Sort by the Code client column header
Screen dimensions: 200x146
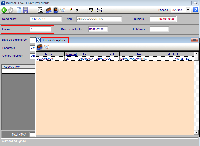[107, 54]
